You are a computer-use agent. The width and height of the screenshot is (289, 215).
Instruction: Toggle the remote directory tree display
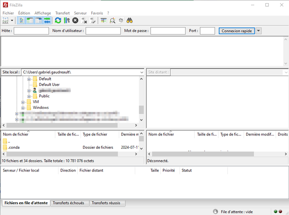39,20
